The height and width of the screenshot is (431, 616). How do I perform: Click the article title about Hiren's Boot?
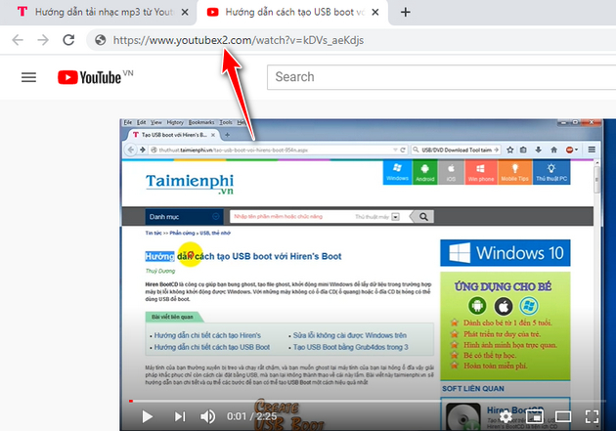(243, 256)
